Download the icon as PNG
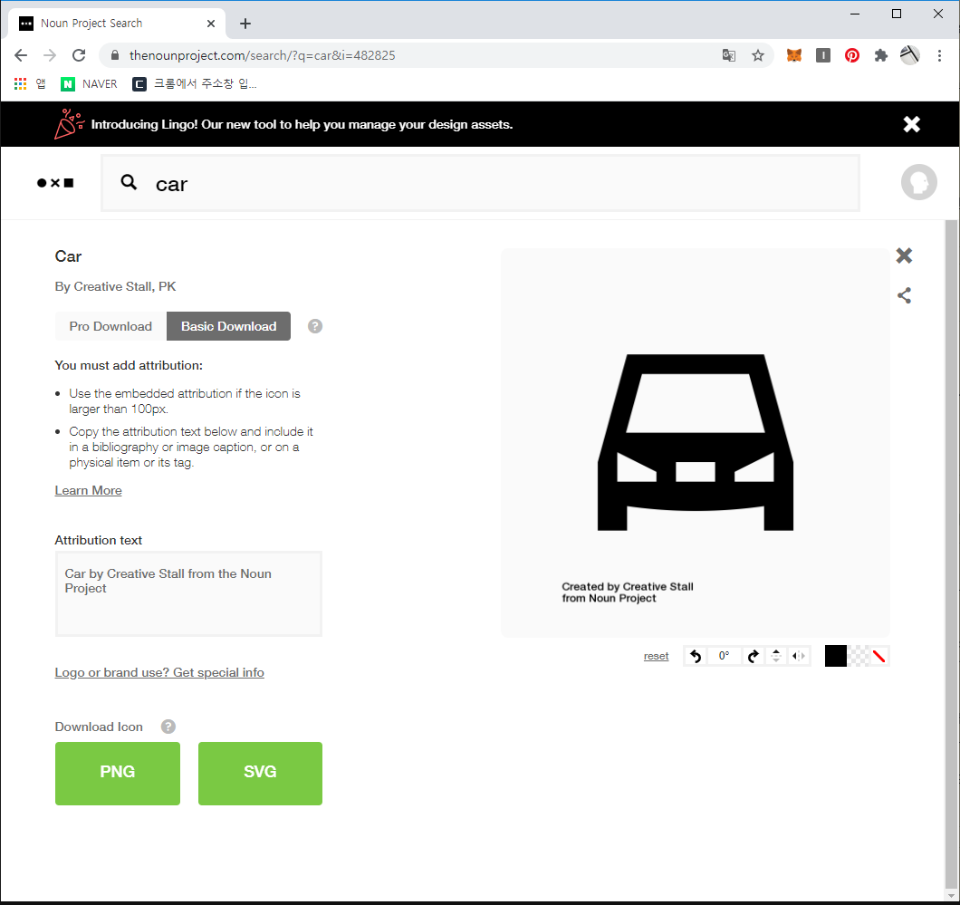Viewport: 960px width, 905px height. (x=118, y=774)
